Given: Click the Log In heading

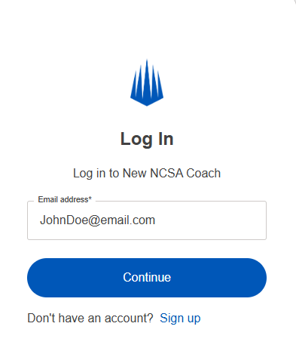Looking at the screenshot, I should click(x=147, y=139).
